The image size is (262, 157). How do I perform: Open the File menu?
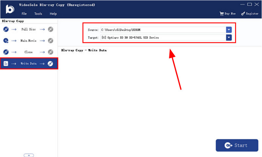[24, 14]
